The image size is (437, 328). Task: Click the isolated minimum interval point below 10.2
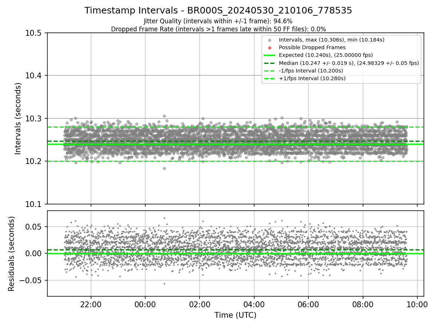coord(164,168)
